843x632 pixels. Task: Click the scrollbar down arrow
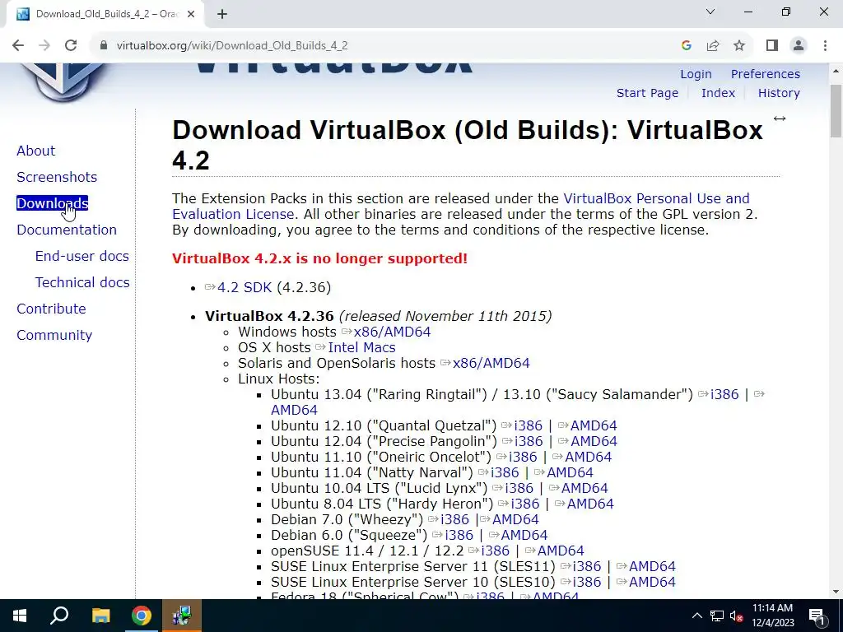(x=836, y=592)
